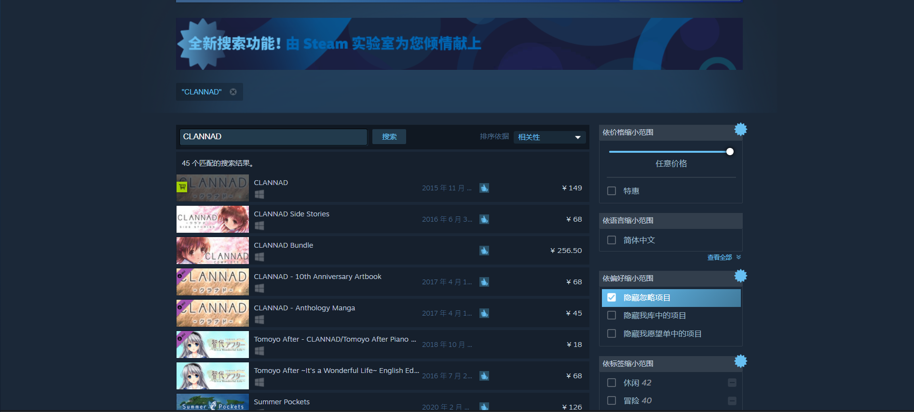Click review icon for 10th Anniversary Artbook
This screenshot has width=914, height=412.
484,282
